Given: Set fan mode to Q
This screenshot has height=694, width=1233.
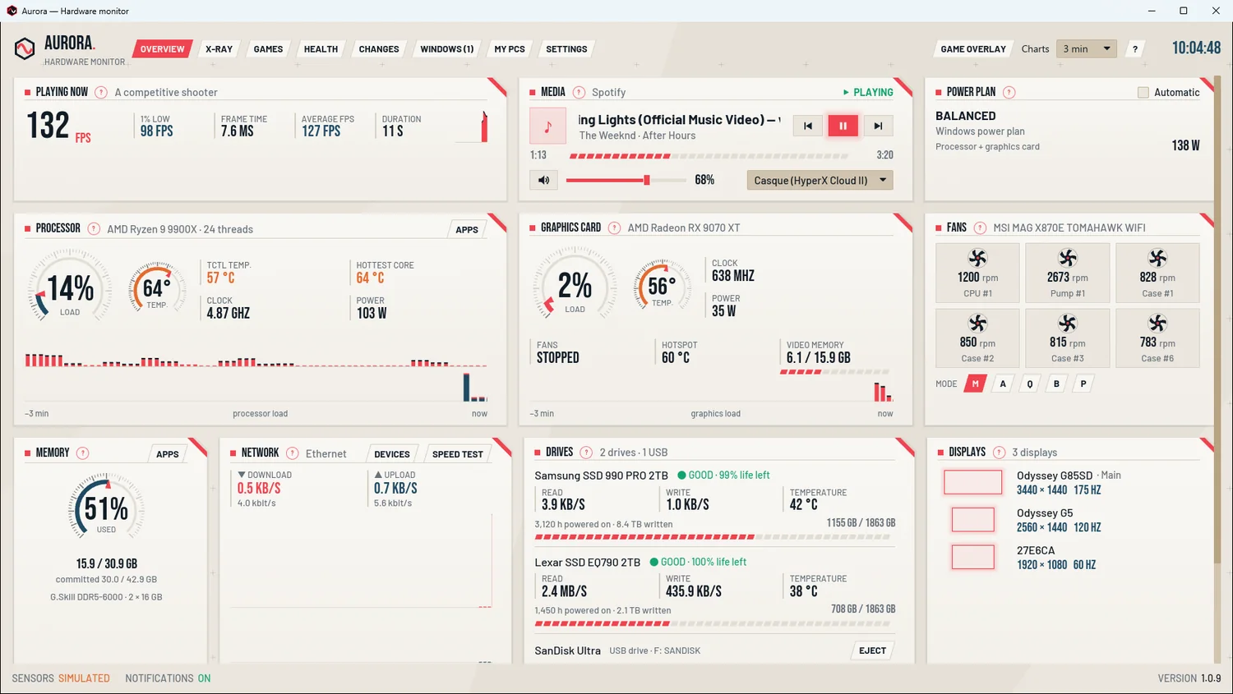Looking at the screenshot, I should tap(1029, 384).
